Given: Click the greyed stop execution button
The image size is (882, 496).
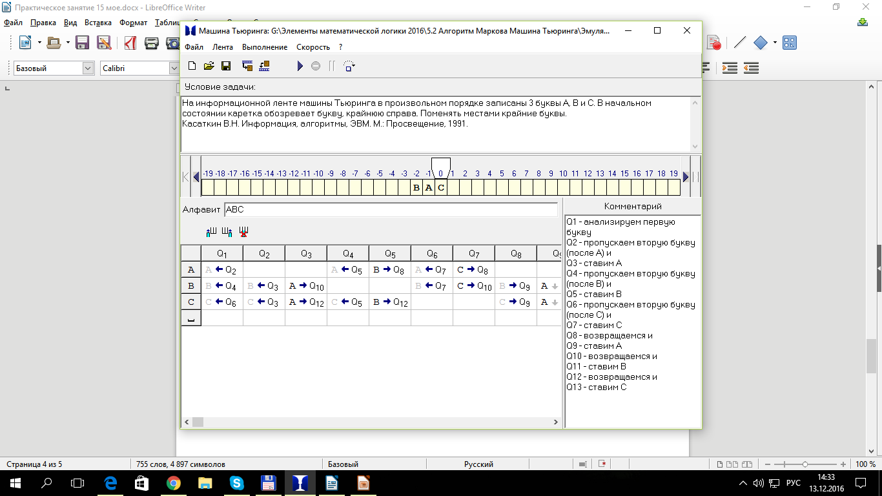Looking at the screenshot, I should tap(316, 66).
